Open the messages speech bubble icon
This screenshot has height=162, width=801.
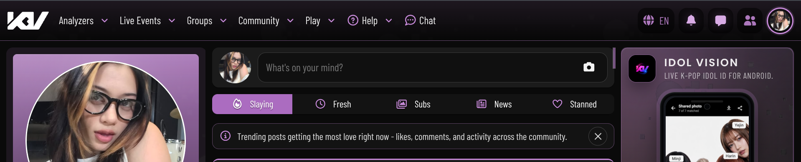(720, 20)
